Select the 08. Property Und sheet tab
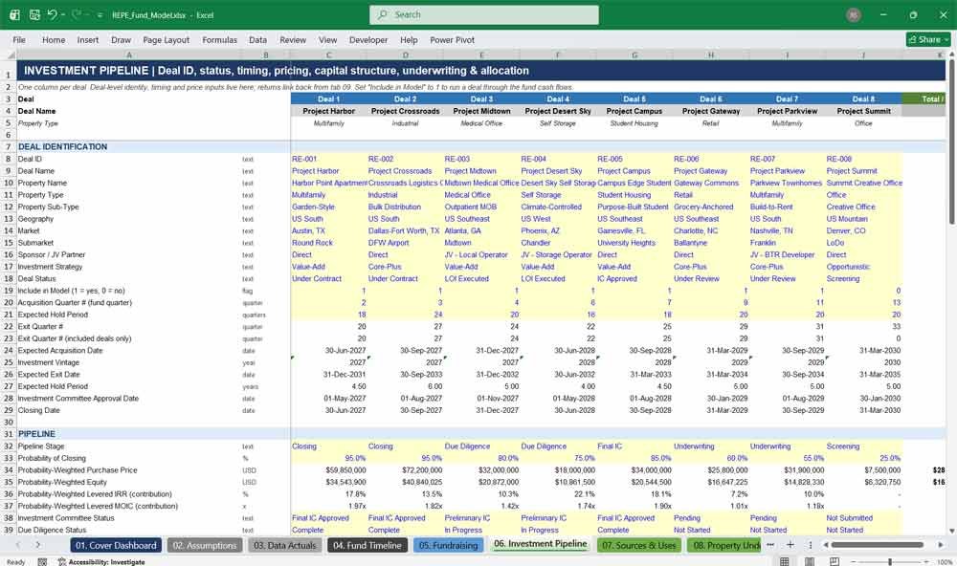 (x=723, y=545)
